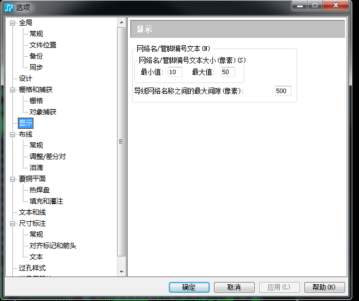Viewport: 359px width, 301px height.
Task: Select 文件位置 under 全局
Action: tap(43, 45)
